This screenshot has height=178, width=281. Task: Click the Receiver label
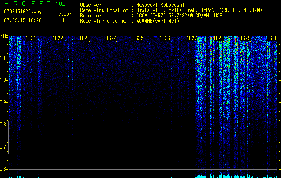[x=91, y=16]
